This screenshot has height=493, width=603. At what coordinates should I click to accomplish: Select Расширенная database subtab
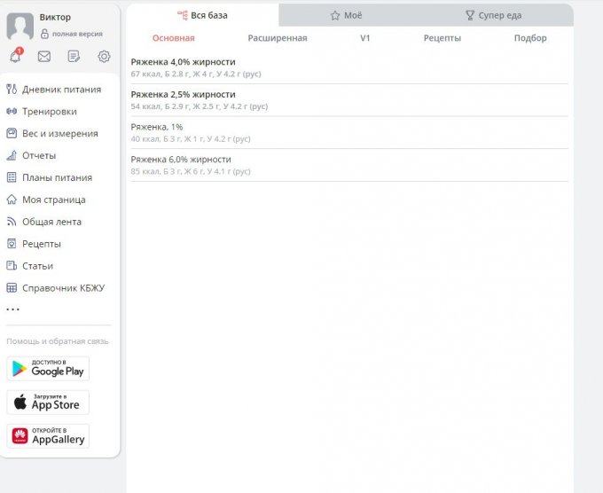pyautogui.click(x=278, y=38)
